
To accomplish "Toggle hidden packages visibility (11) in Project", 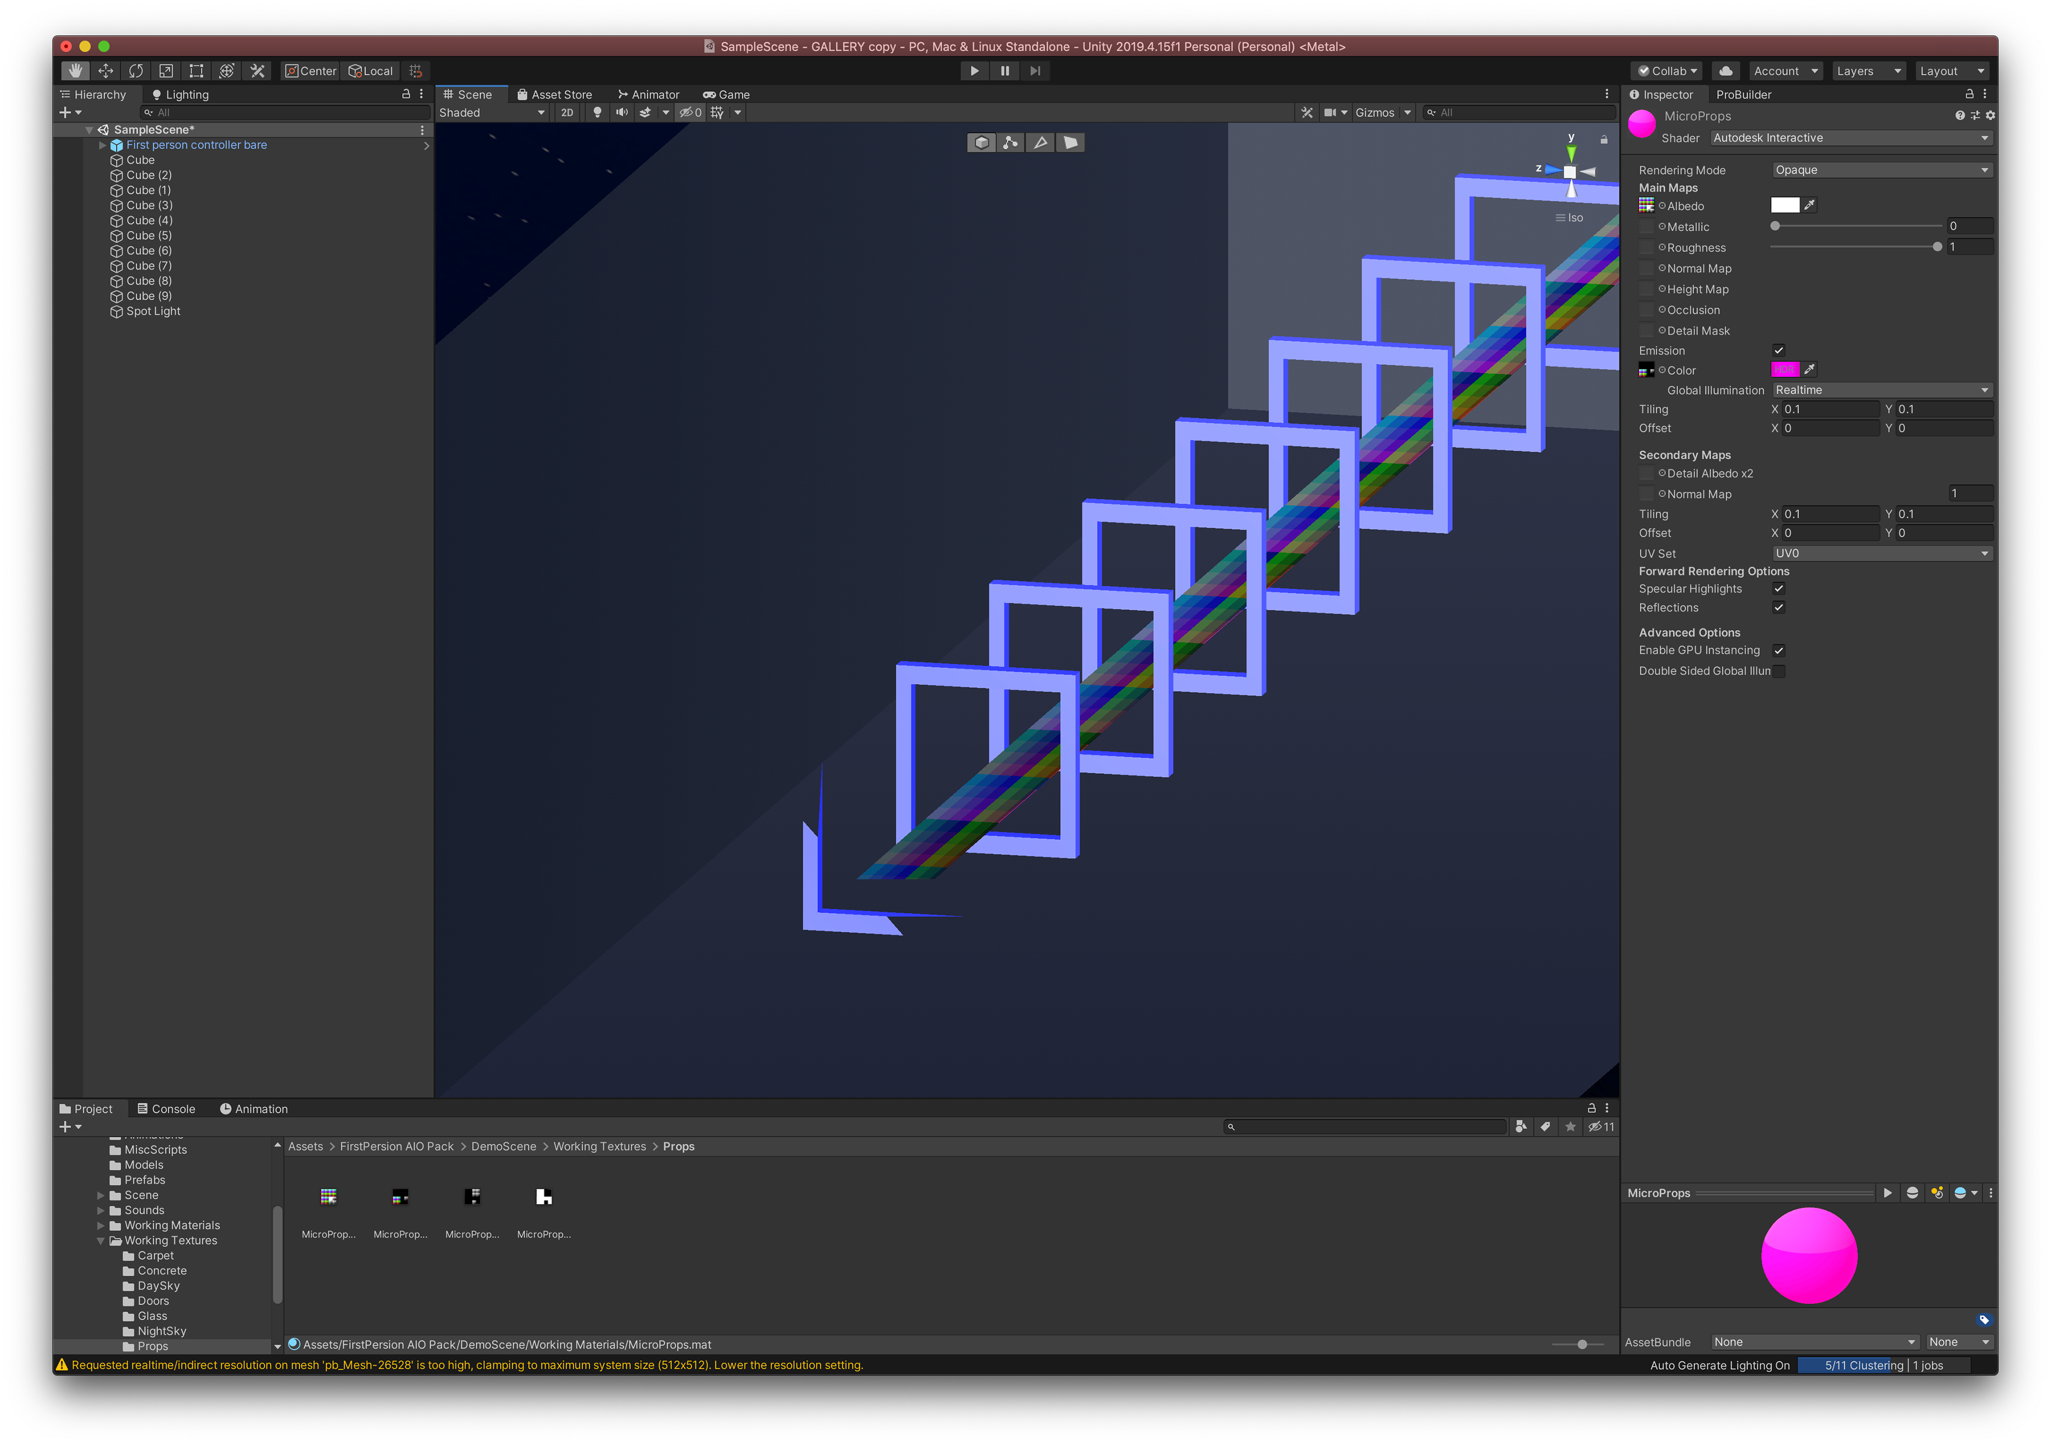I will (x=1601, y=1127).
